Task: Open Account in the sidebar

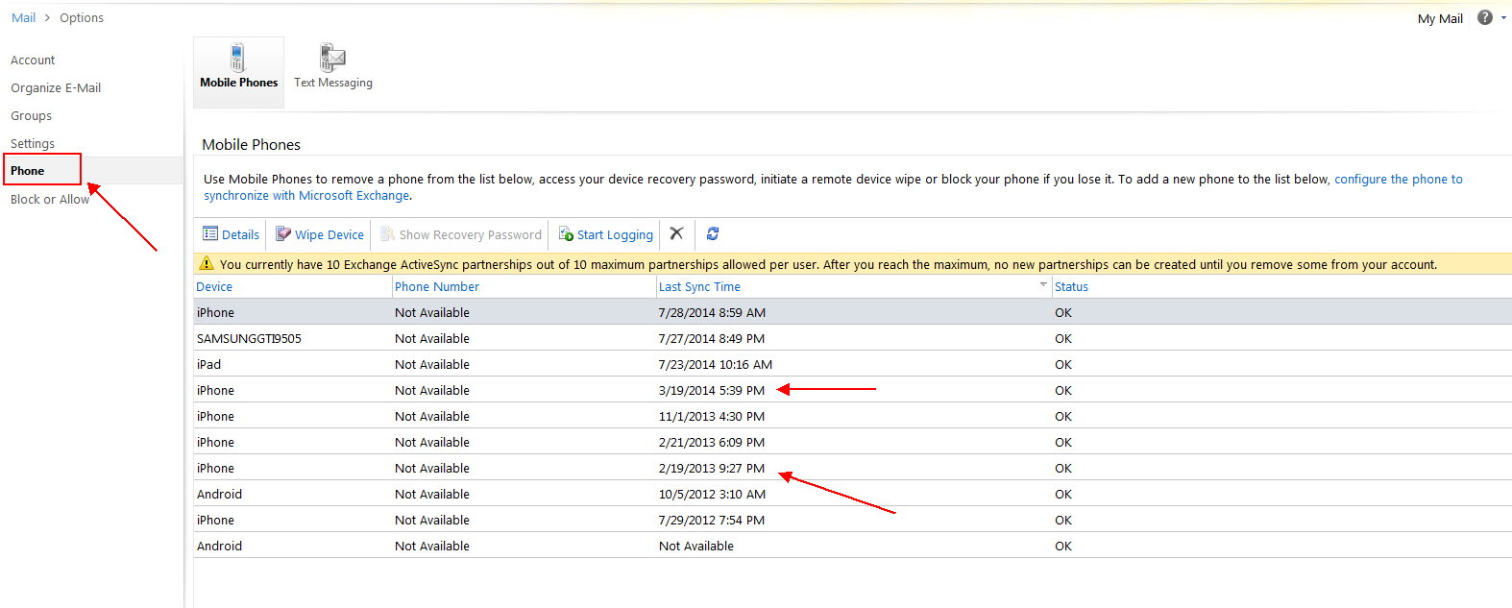Action: (x=33, y=61)
